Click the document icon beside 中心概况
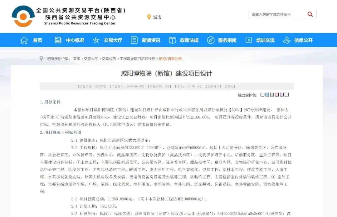The height and width of the screenshot is (217, 337). (x=58, y=40)
